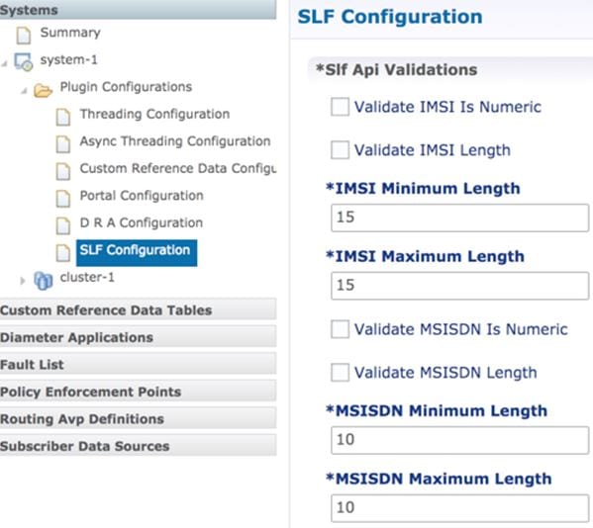Click the SLF Configuration page icon
Screen dimensions: 593x528
[63, 253]
